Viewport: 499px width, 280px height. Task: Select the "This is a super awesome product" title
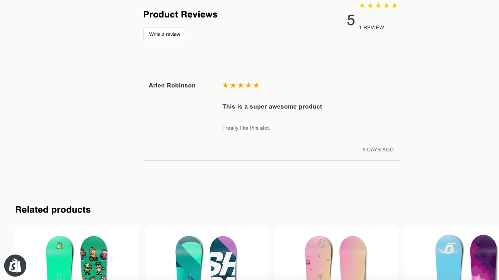(272, 107)
